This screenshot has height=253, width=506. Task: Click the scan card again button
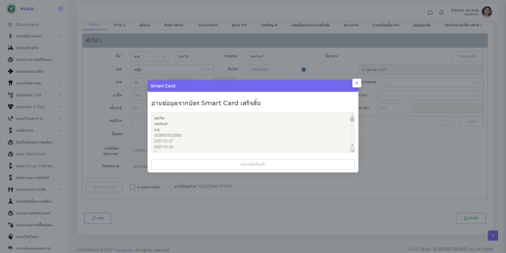click(253, 164)
